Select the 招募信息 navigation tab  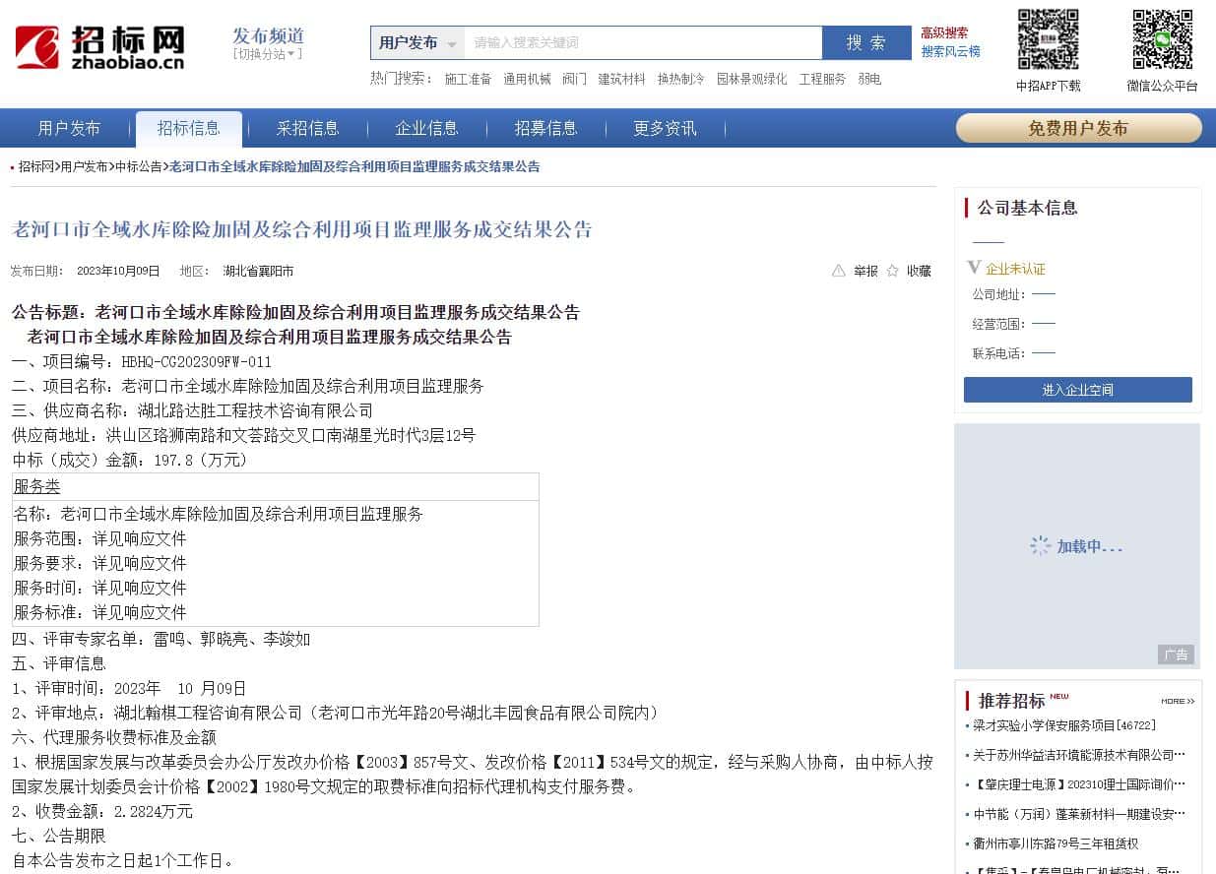[545, 128]
